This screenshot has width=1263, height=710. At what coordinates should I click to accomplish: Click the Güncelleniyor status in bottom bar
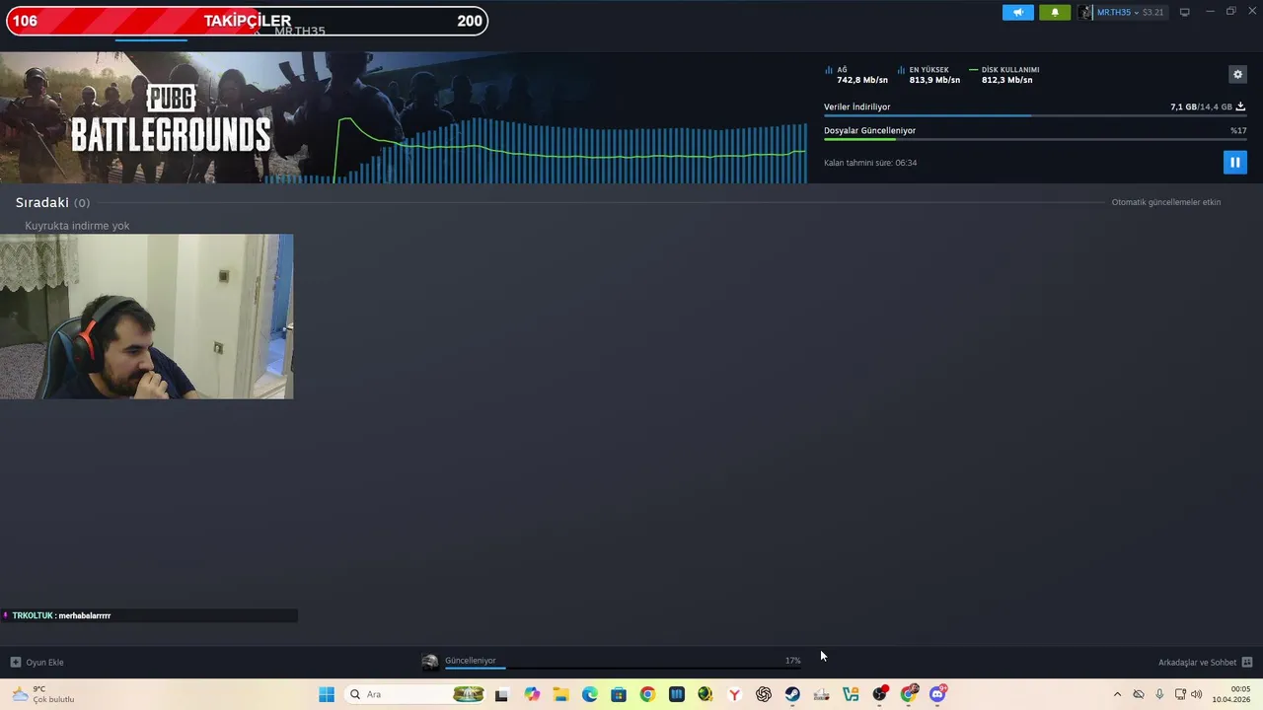[471, 661]
